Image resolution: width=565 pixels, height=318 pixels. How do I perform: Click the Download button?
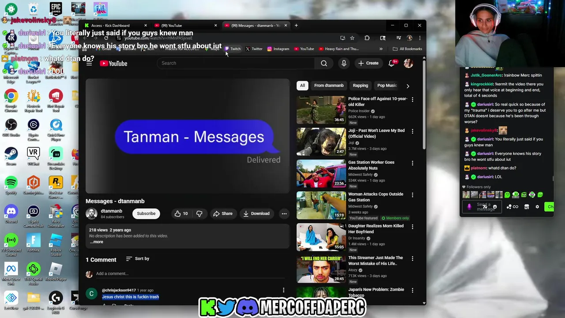256,214
